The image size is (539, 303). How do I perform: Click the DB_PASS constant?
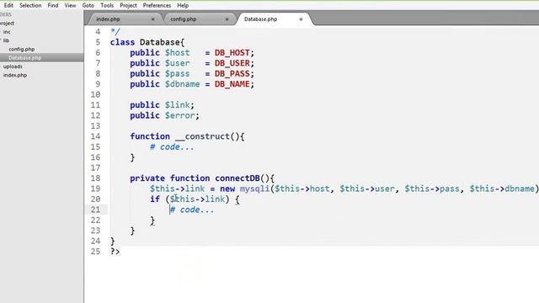pos(232,74)
